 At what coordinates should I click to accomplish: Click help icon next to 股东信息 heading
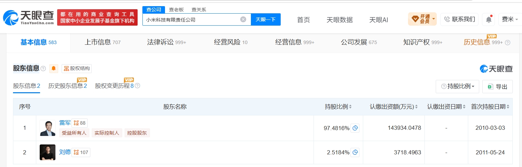(x=43, y=69)
